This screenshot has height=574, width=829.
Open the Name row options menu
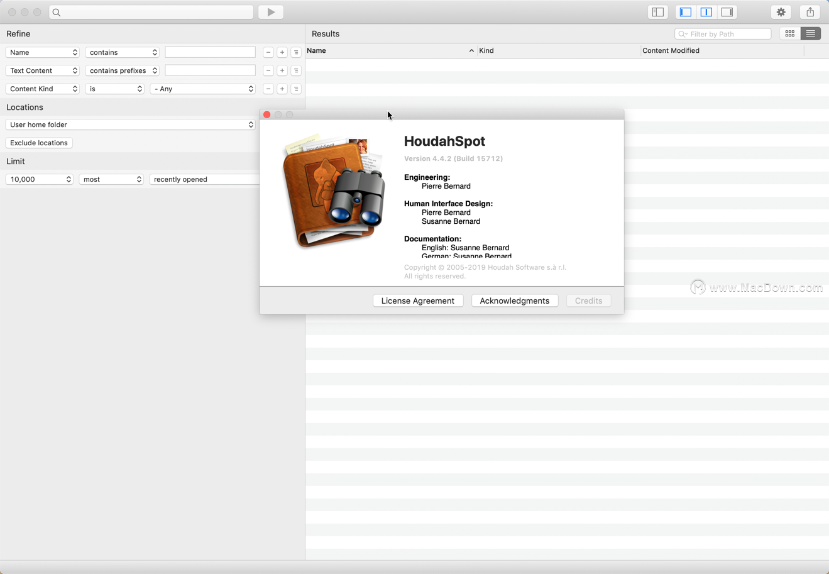point(296,52)
